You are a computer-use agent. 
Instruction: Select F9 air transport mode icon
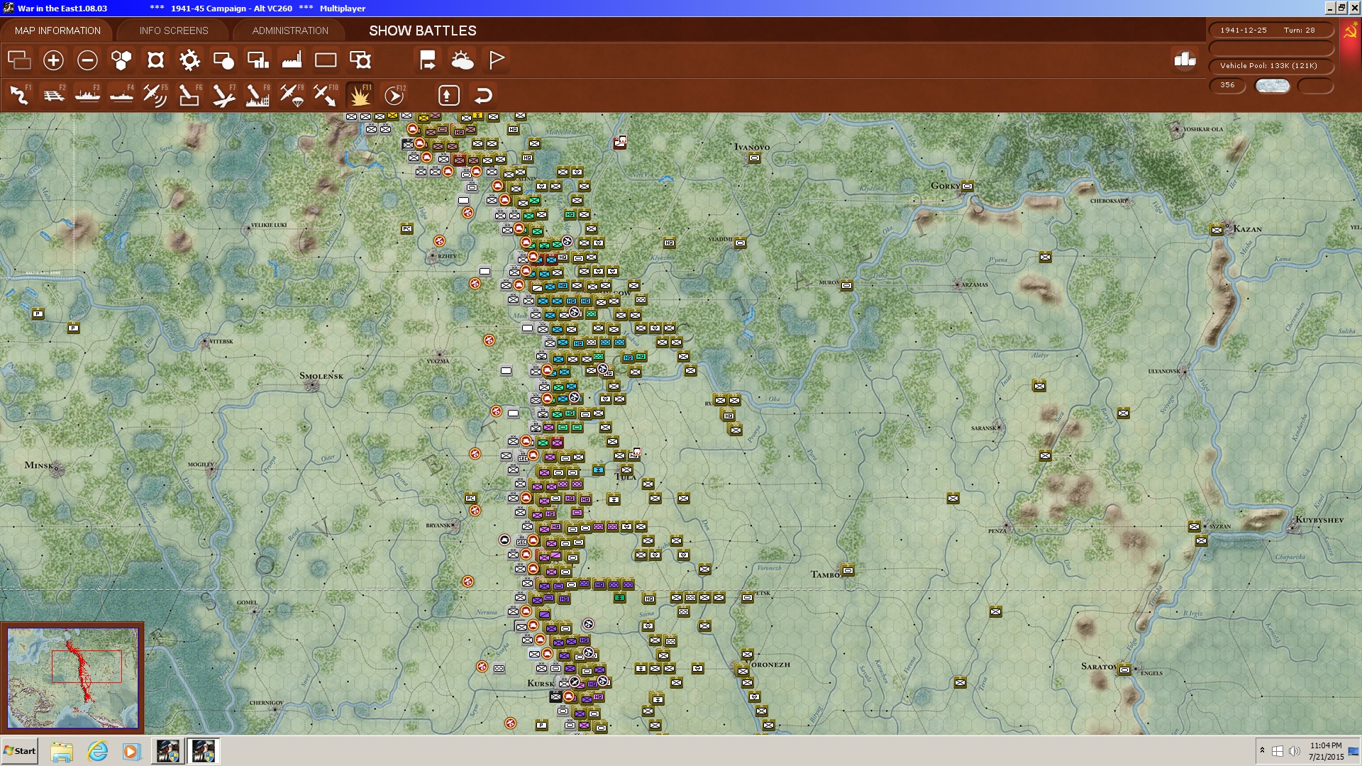(291, 95)
